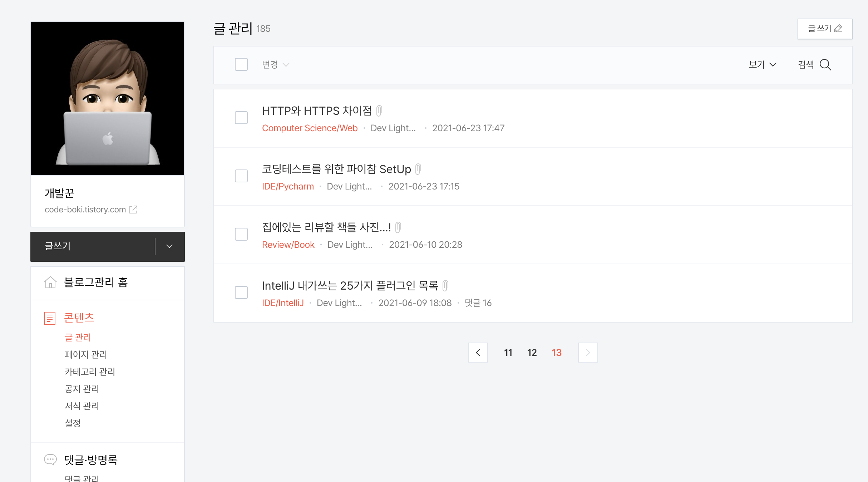Image resolution: width=868 pixels, height=482 pixels.
Task: Go to 페이지 관리 menu item
Action: [x=86, y=354]
